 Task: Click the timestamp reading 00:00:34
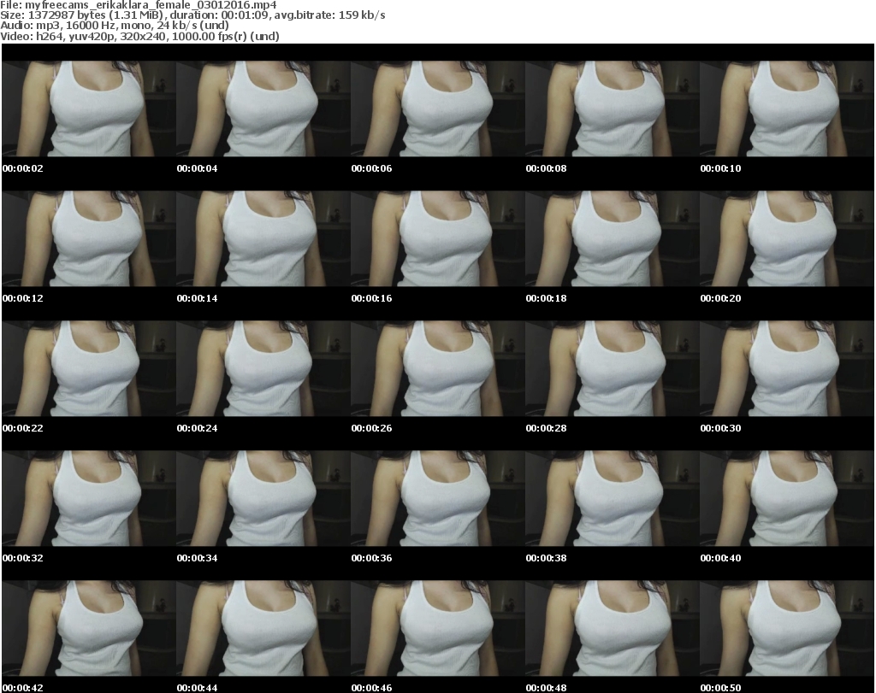[198, 559]
